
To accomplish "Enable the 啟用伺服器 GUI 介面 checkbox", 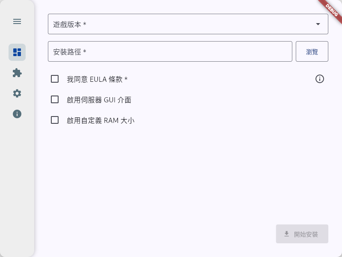I will 55,99.
